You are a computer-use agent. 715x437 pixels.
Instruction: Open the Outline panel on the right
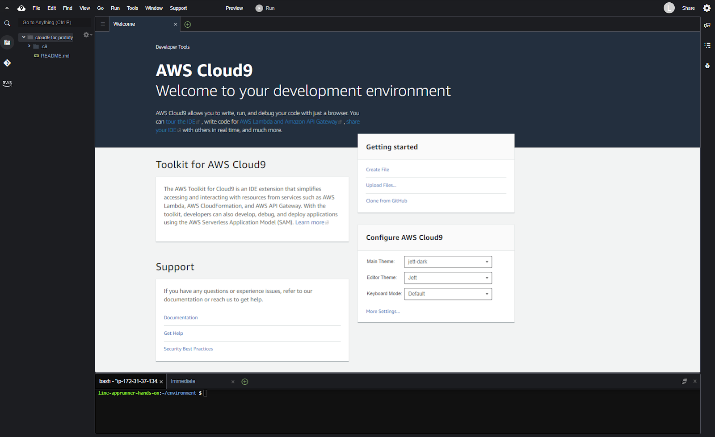click(707, 45)
